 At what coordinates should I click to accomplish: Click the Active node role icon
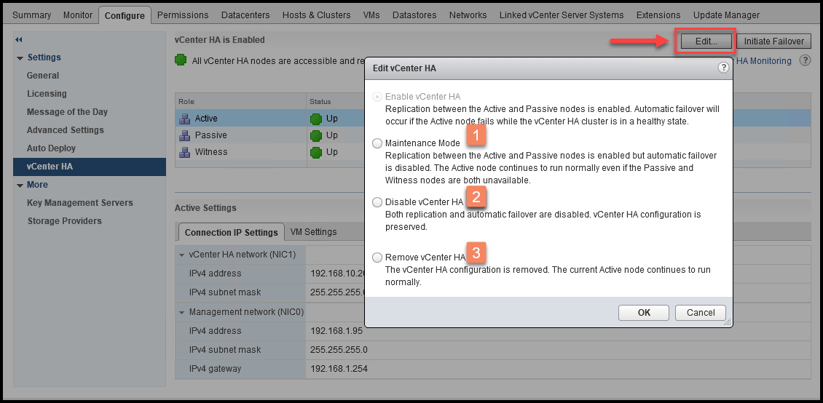tap(184, 119)
